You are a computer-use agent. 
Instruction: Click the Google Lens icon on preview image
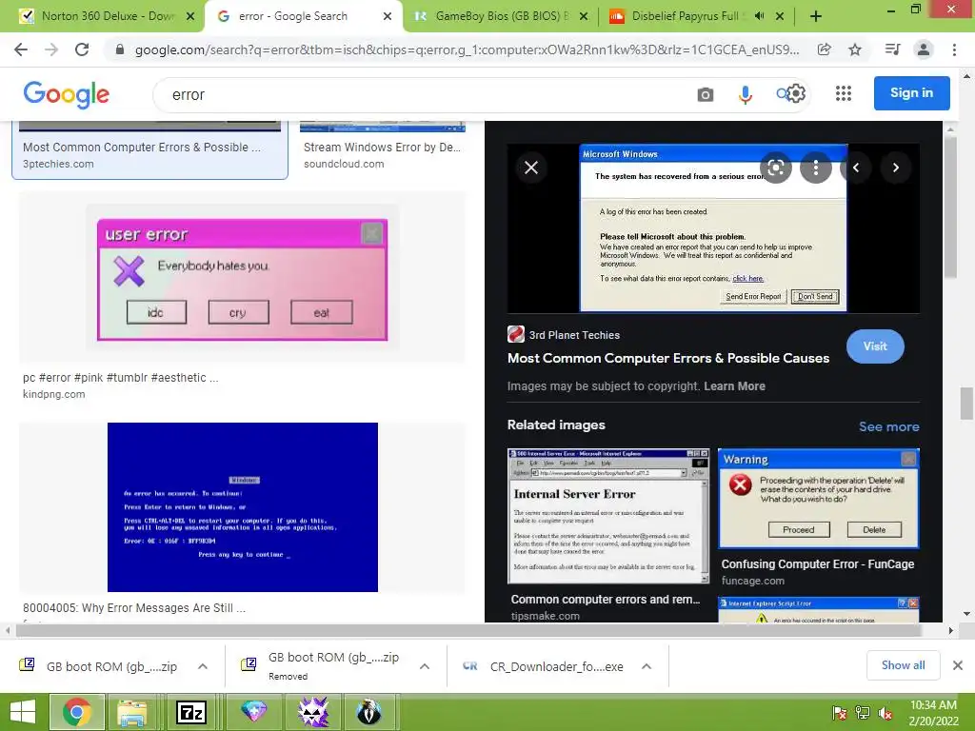tap(775, 168)
